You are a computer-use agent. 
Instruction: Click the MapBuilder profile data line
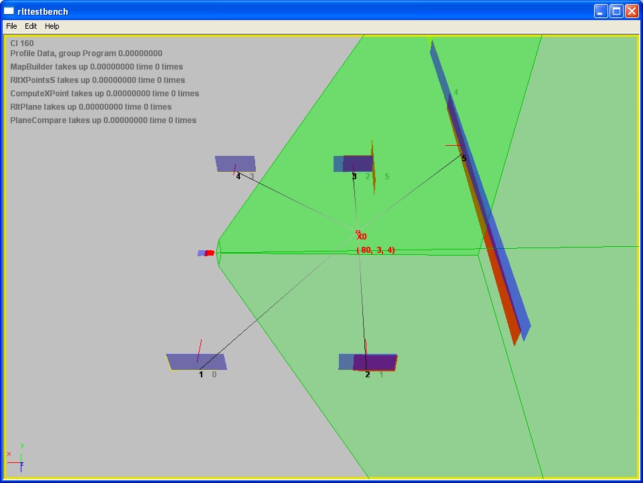(96, 67)
